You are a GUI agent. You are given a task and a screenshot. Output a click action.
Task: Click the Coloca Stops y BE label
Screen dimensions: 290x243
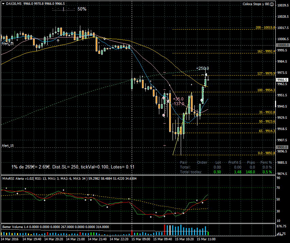pyautogui.click(x=256, y=4)
